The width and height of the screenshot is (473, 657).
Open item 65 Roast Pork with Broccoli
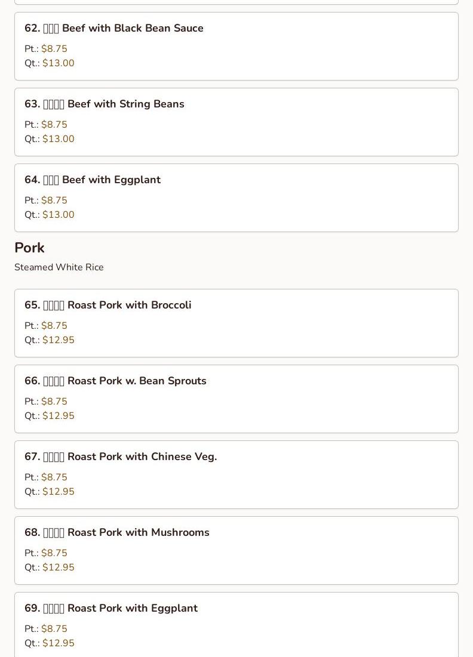pos(108,305)
